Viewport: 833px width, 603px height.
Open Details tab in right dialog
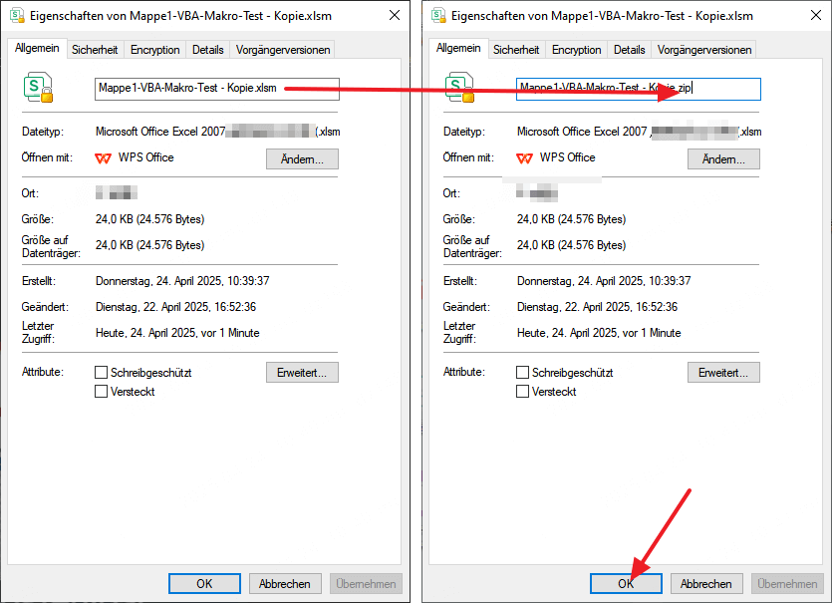(x=629, y=50)
